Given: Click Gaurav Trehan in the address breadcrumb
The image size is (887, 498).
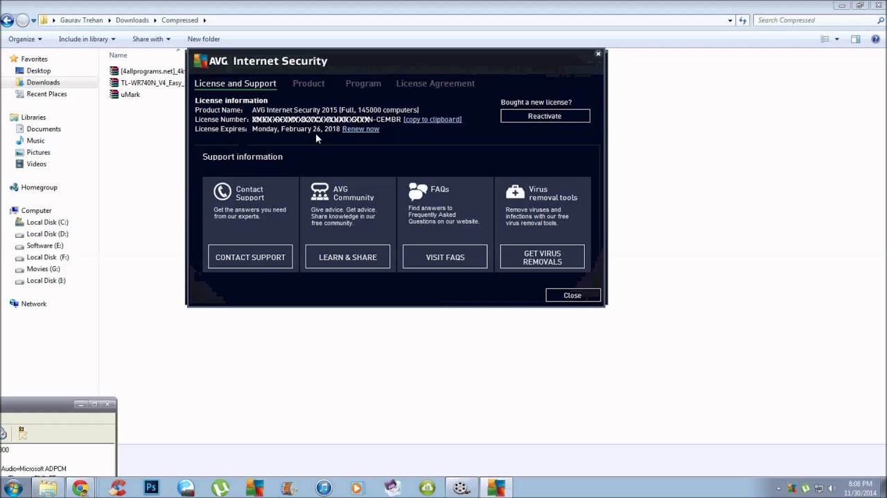Looking at the screenshot, I should (x=81, y=21).
